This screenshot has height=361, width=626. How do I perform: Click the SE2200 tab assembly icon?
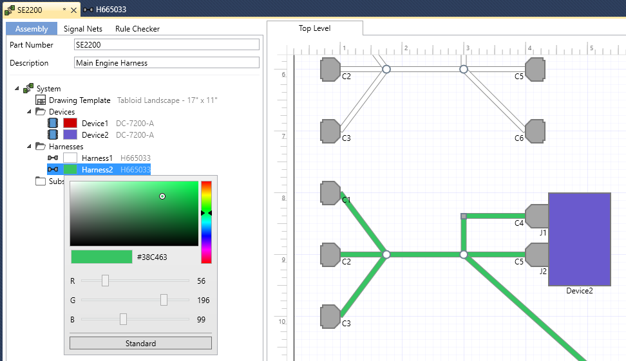click(9, 10)
